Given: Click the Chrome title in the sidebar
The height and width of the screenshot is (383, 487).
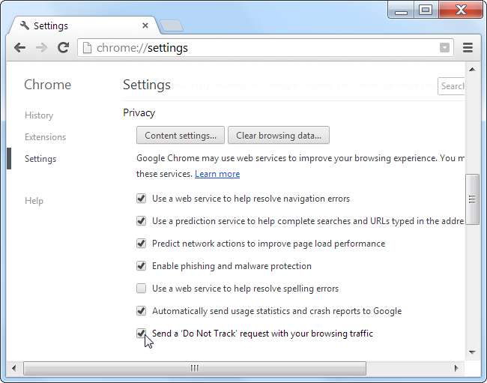Looking at the screenshot, I should click(x=47, y=85).
